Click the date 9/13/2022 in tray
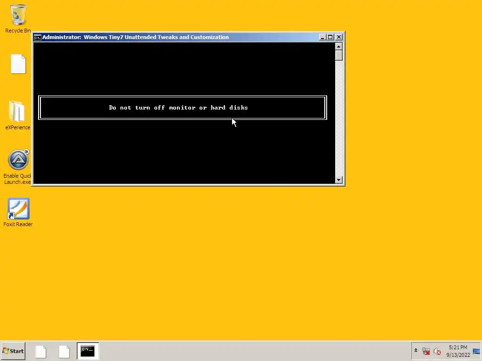This screenshot has height=361, width=482. click(458, 355)
